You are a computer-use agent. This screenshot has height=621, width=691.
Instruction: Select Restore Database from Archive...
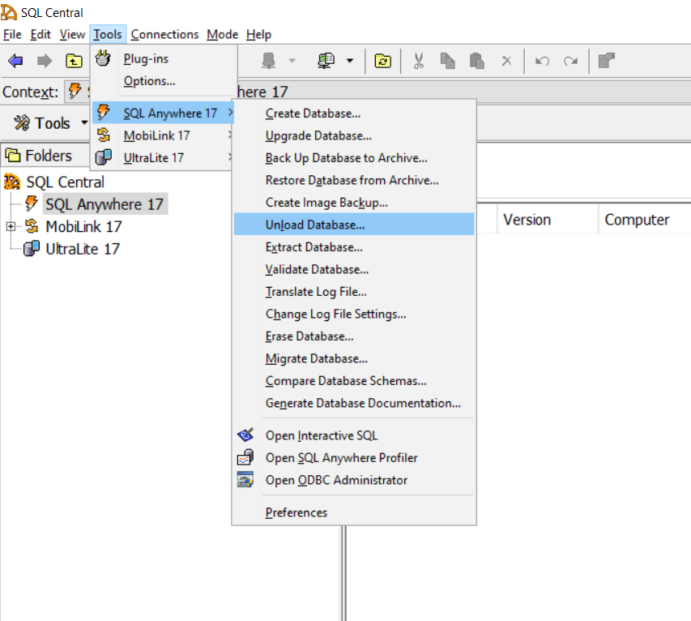(354, 181)
